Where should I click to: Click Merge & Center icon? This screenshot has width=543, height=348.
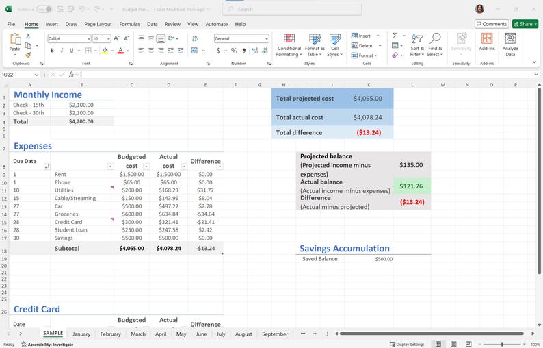point(195,51)
